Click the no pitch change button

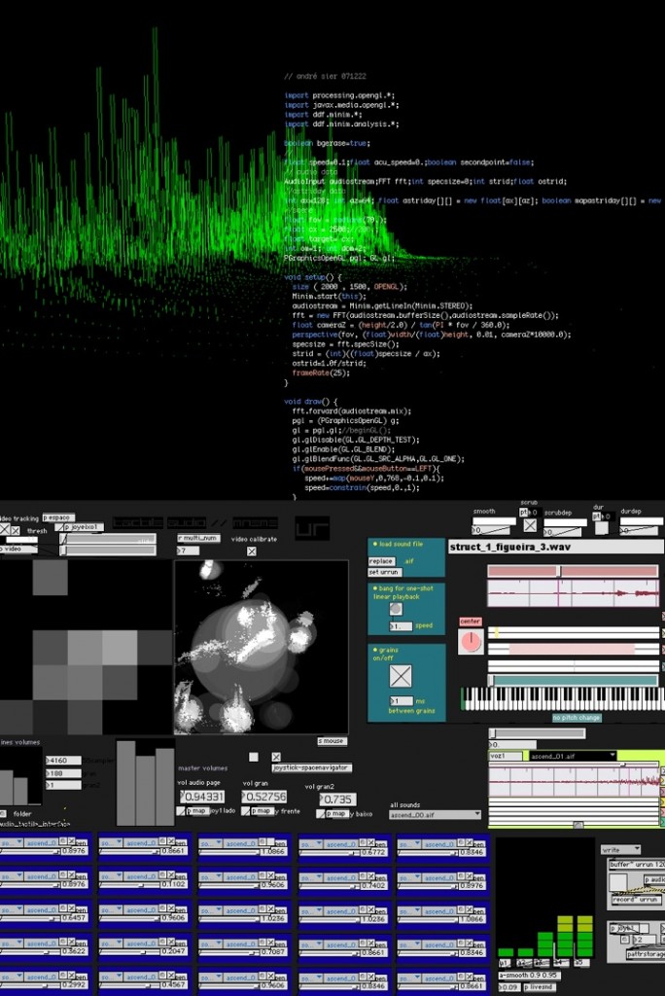577,718
